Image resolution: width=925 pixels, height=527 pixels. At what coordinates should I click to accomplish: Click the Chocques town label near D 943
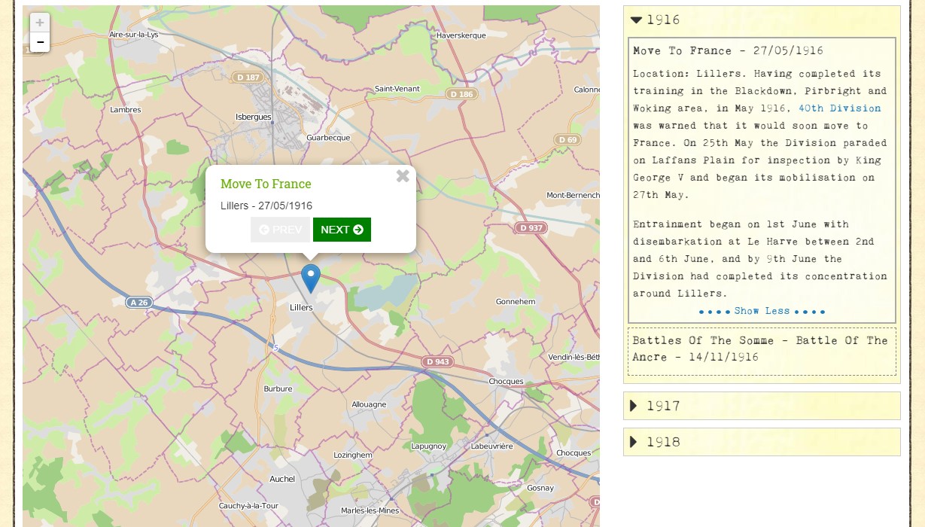pos(506,382)
